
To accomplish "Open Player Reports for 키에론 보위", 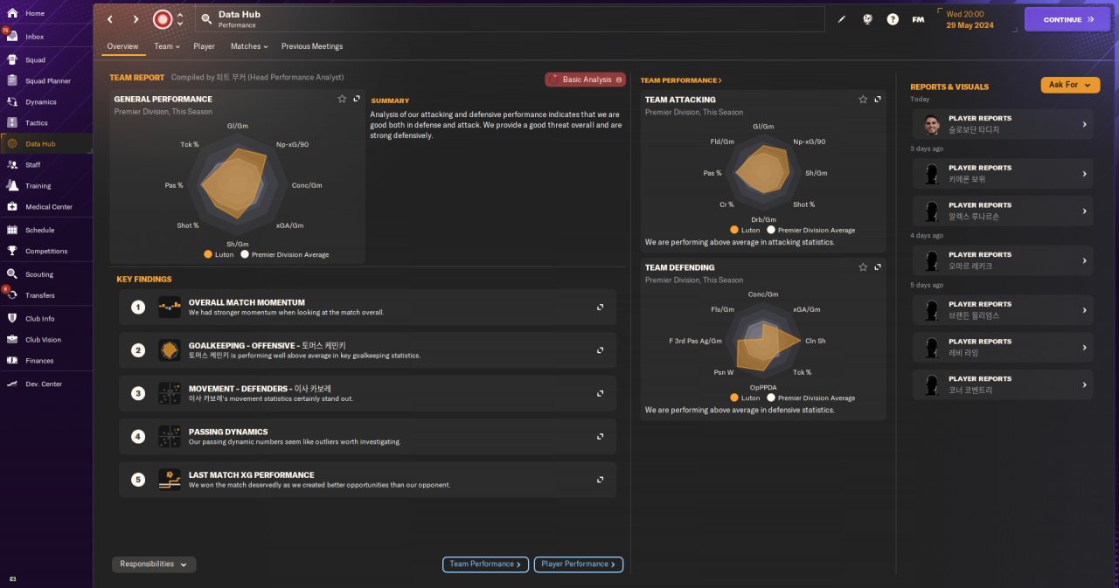I will click(1003, 174).
